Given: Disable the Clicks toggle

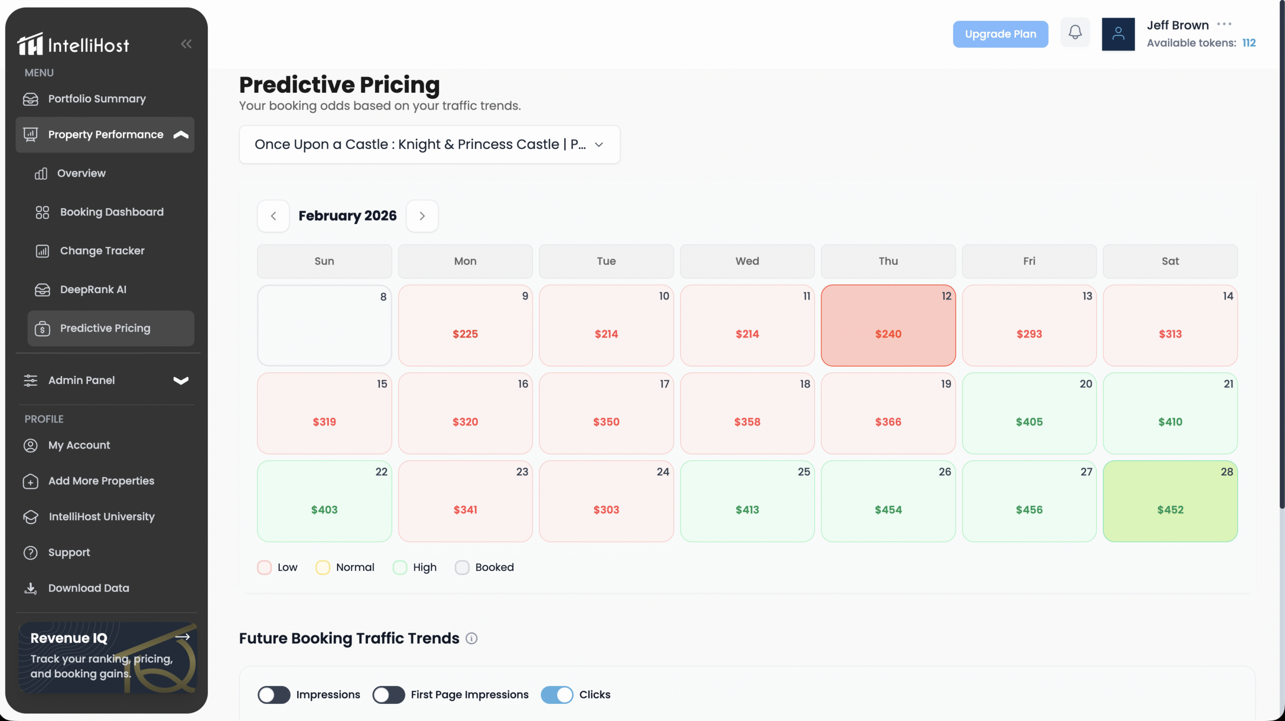Looking at the screenshot, I should tap(557, 695).
